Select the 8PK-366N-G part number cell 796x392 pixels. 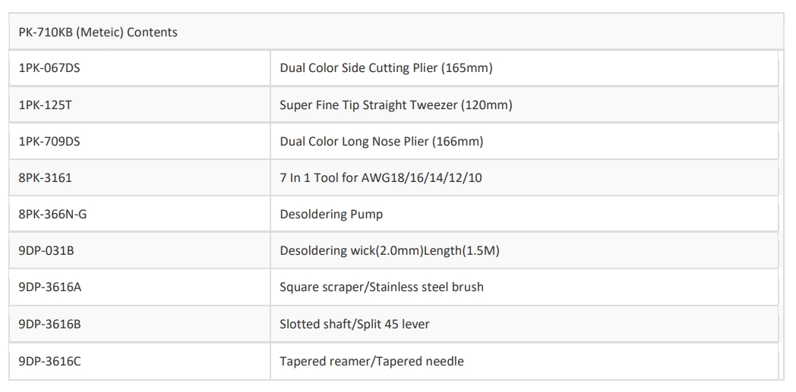[52, 215]
